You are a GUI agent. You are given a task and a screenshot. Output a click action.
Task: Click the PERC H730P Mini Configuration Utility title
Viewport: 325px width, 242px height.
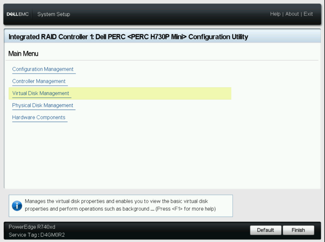(128, 37)
